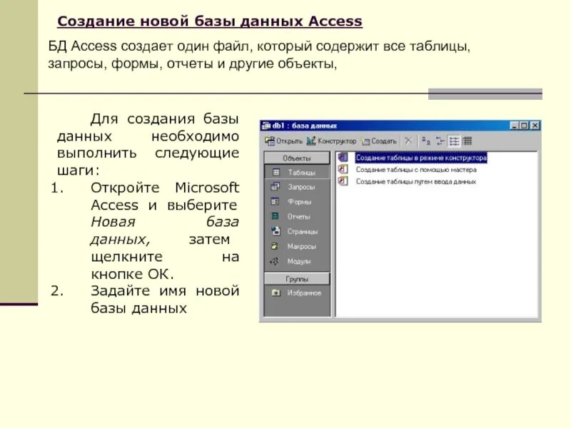571x428 pixels.
Task: Open Запросы in the objects bar
Action: point(297,187)
